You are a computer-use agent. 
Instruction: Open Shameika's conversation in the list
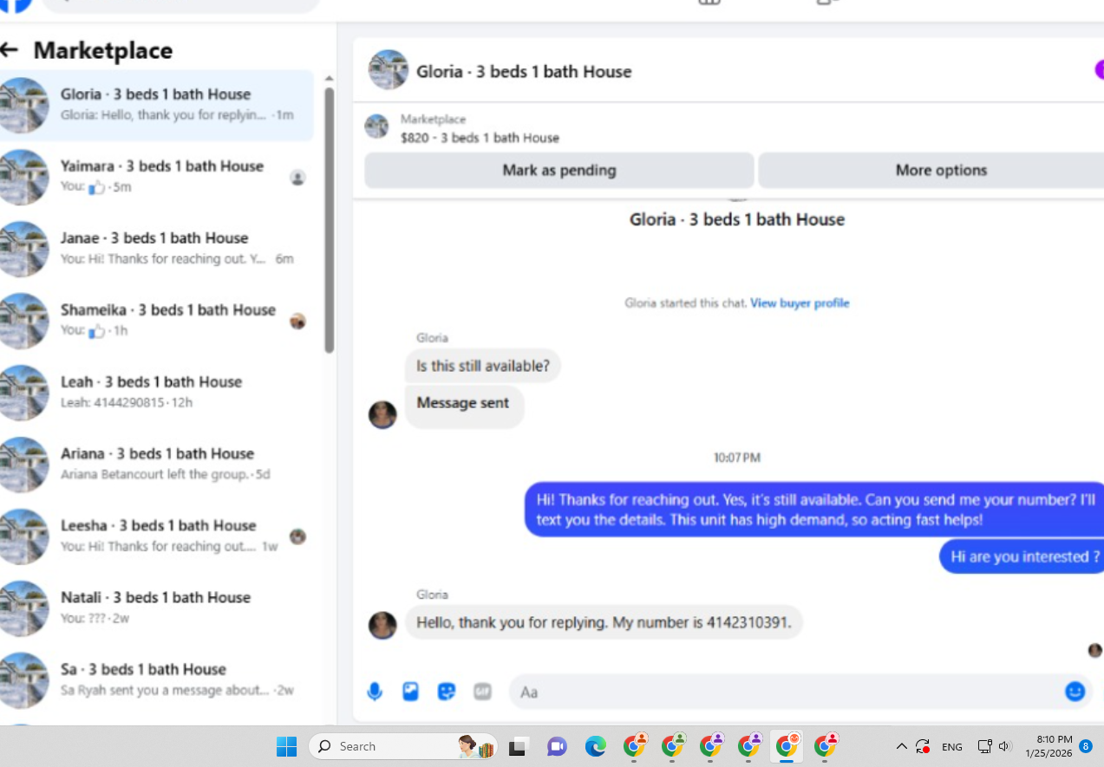point(156,321)
